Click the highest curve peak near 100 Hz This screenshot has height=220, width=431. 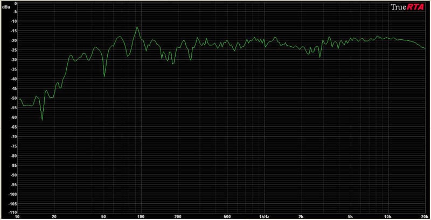tap(137, 27)
